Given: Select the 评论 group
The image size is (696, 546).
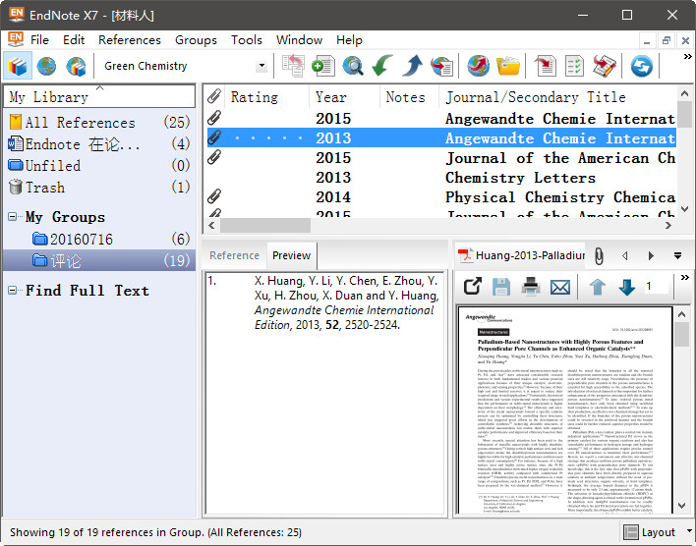Looking at the screenshot, I should [x=99, y=260].
